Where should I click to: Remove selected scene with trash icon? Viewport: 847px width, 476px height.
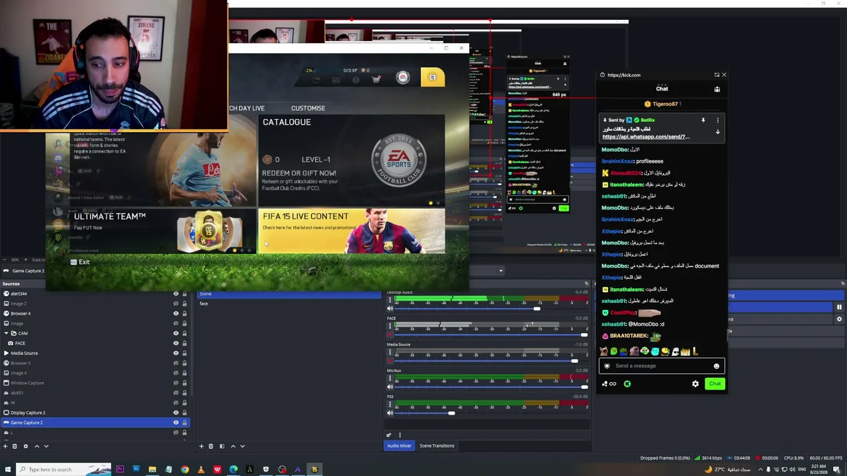211,446
